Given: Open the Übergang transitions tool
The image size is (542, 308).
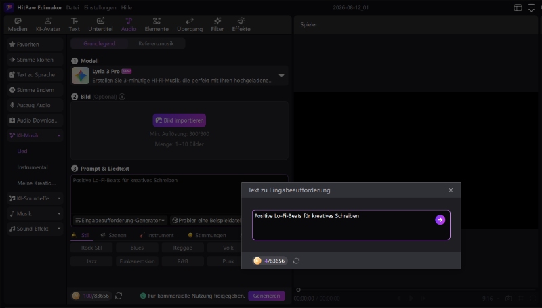Looking at the screenshot, I should click(190, 25).
